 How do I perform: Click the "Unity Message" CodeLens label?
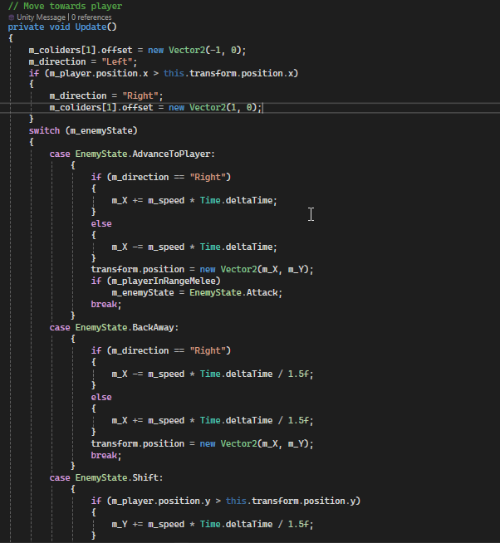coord(41,17)
